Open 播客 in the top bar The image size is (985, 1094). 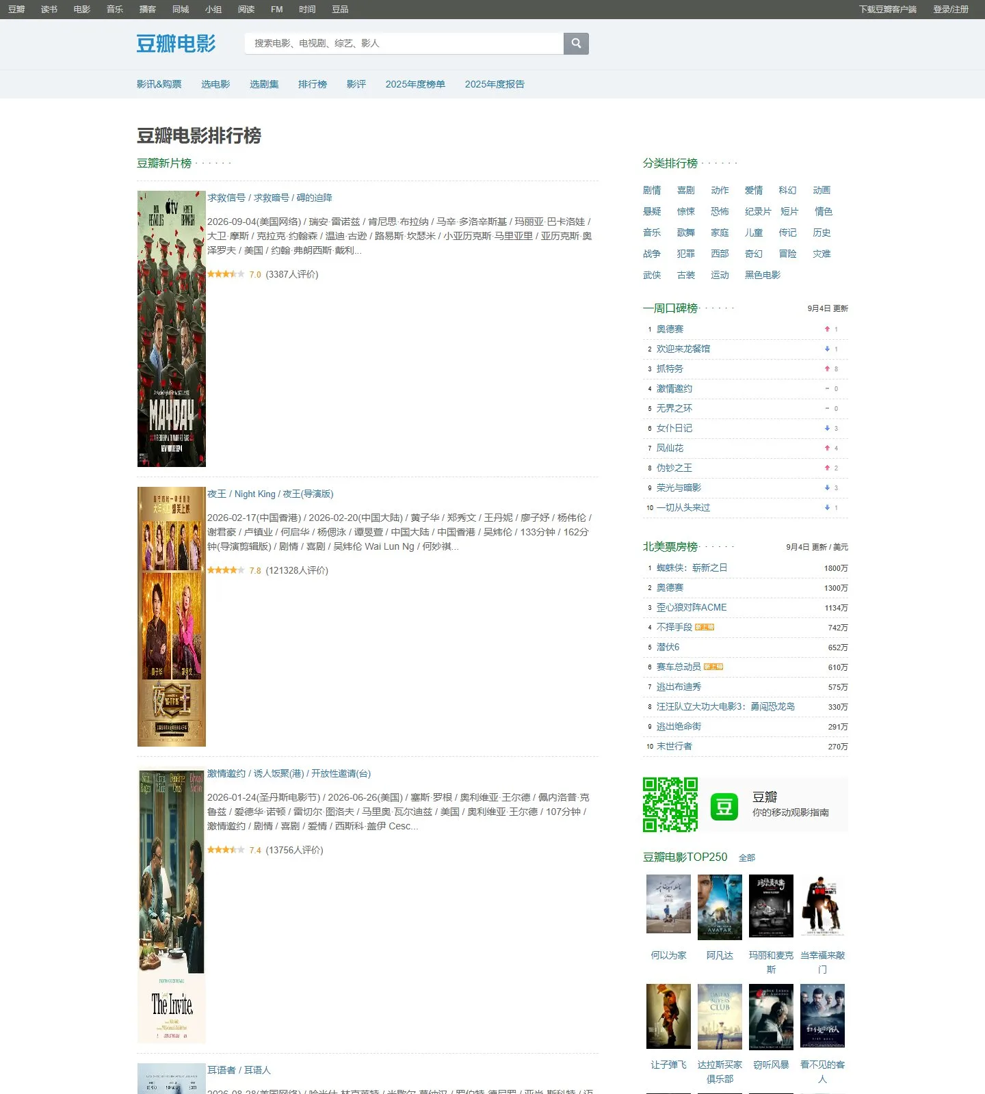point(148,10)
